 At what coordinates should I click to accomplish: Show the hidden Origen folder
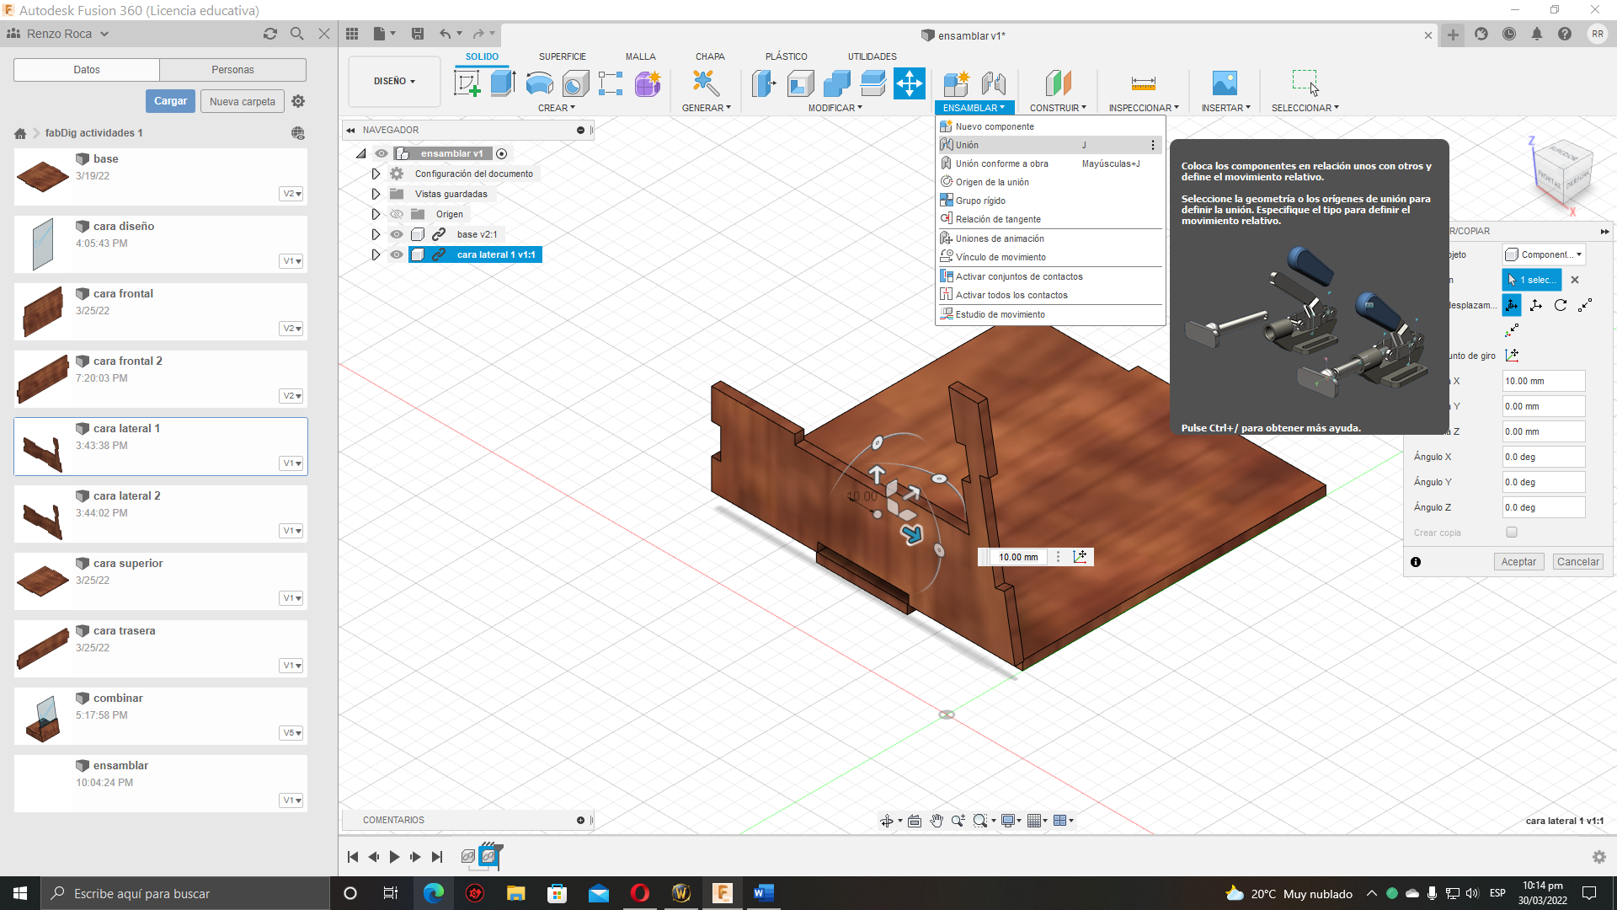[x=397, y=214]
